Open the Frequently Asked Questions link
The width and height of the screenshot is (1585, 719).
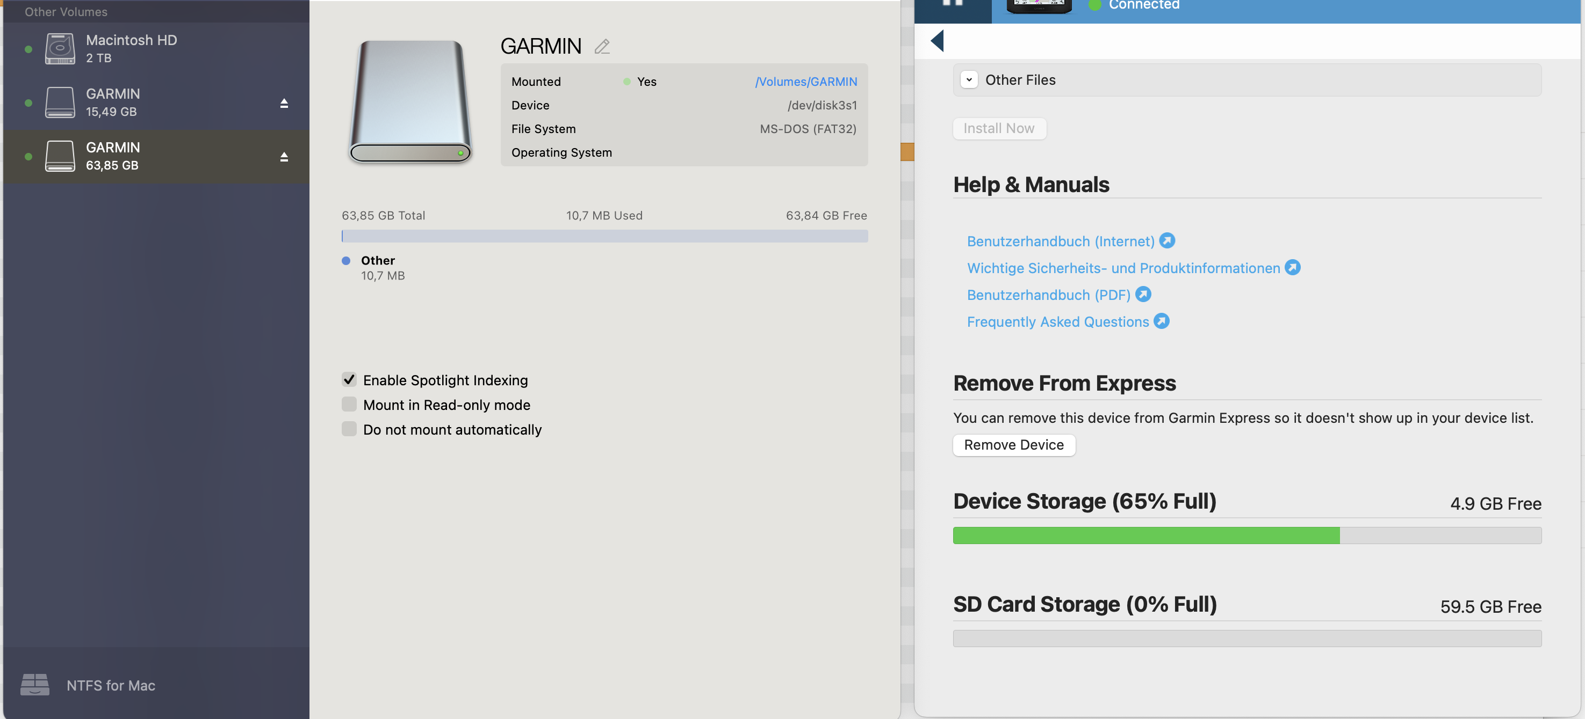click(1057, 321)
